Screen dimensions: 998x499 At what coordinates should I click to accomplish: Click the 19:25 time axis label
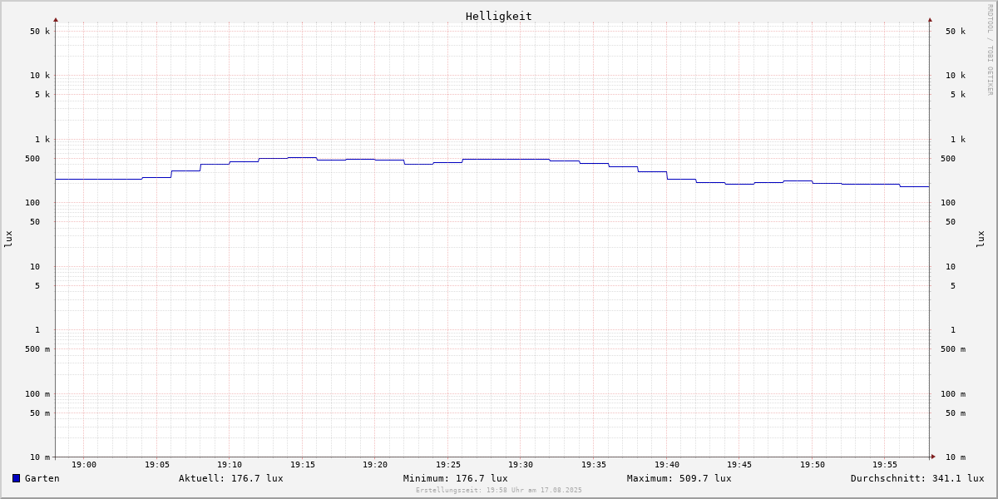point(448,465)
